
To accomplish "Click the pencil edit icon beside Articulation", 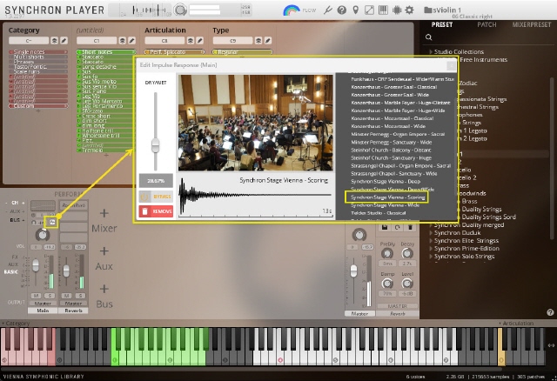I will 200,41.
